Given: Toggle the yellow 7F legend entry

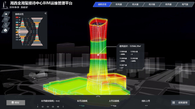Looking at the screenshot, I should tap(18, 32).
